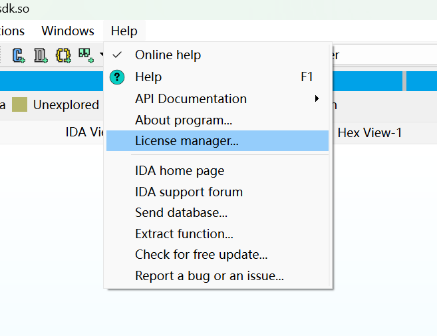
Task: Click the gray marker in navigation band
Action: click(404, 81)
